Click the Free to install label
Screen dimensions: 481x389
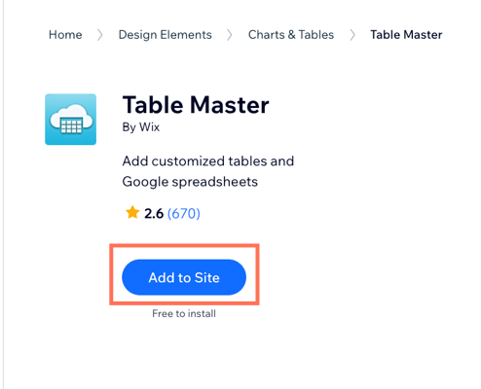pos(184,313)
